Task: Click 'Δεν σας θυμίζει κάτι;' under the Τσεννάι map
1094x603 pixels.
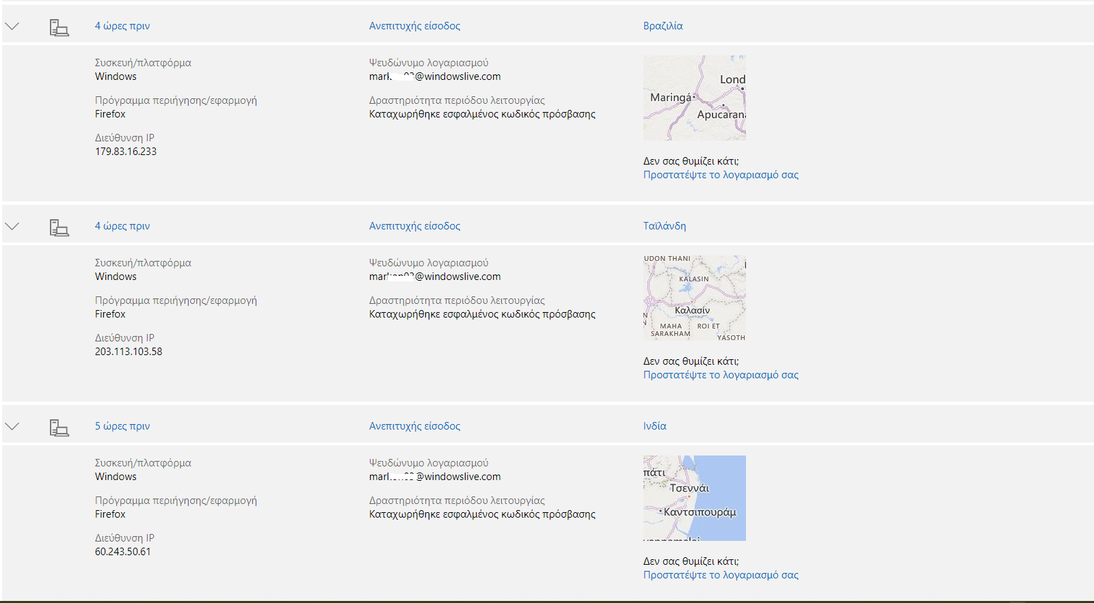Action: click(691, 561)
